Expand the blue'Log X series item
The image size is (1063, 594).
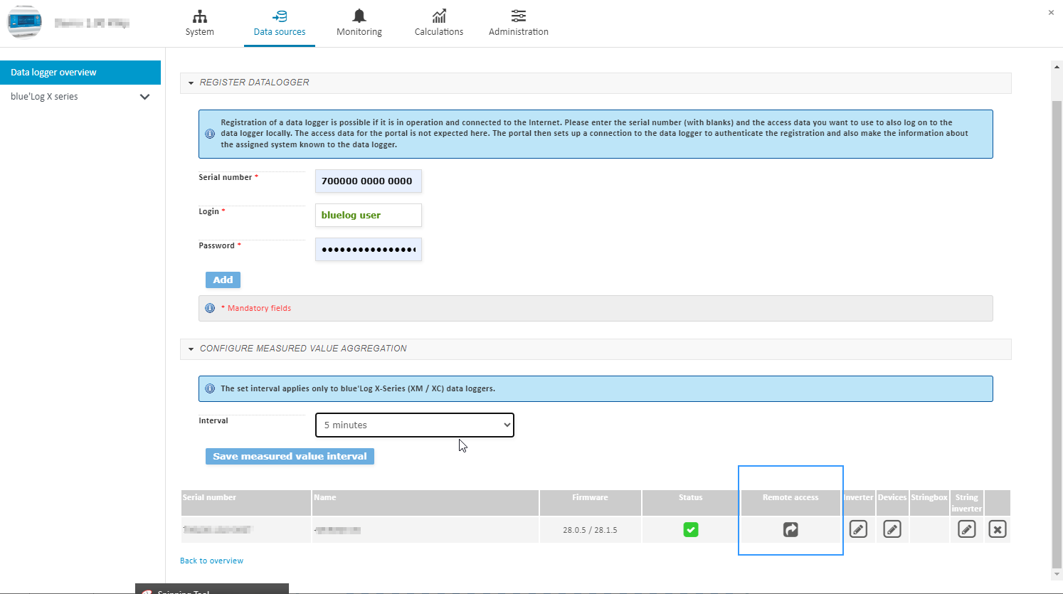(x=144, y=97)
